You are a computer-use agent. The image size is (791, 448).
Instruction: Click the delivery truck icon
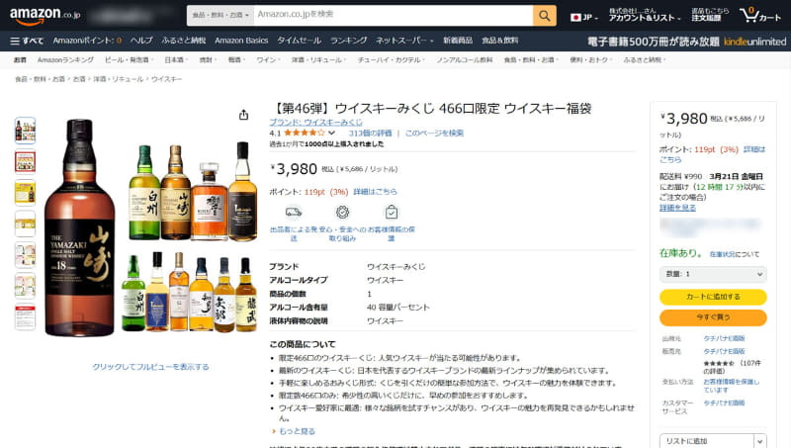pyautogui.click(x=294, y=212)
